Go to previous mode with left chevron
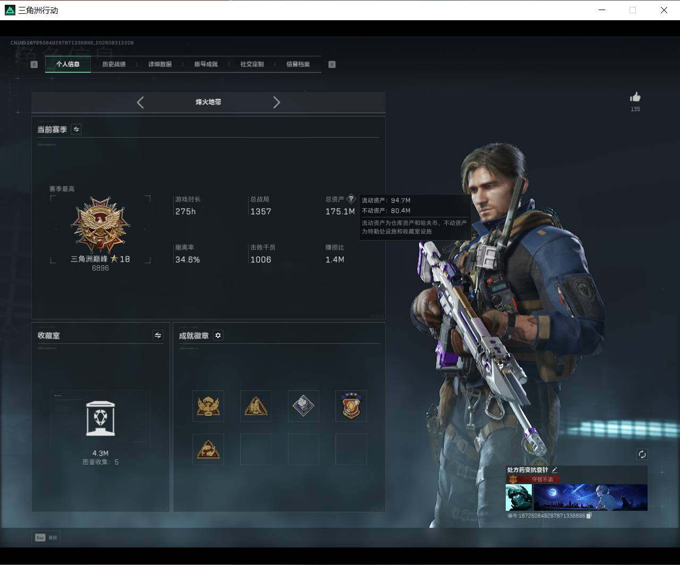The width and height of the screenshot is (680, 565). tap(140, 102)
